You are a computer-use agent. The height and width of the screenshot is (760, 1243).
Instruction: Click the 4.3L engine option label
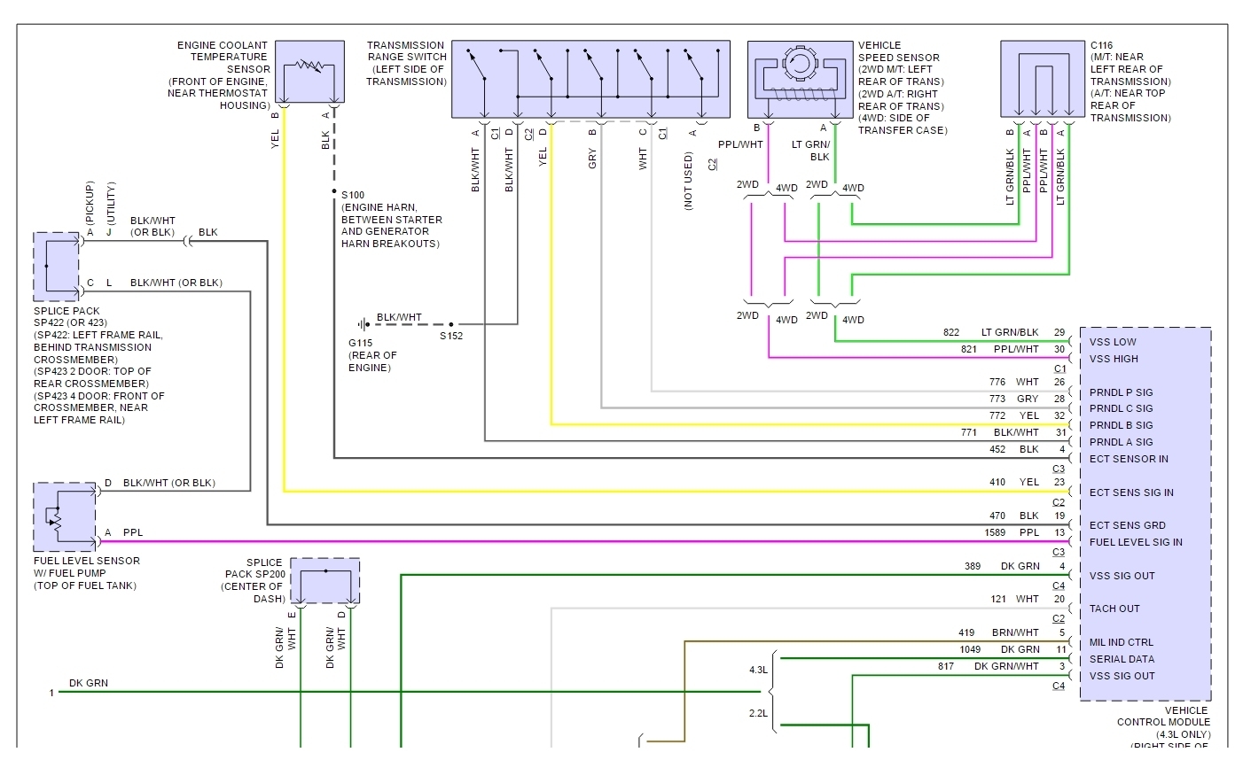pos(758,670)
